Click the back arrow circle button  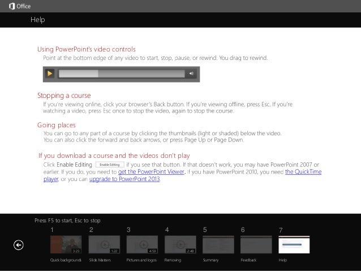19,245
